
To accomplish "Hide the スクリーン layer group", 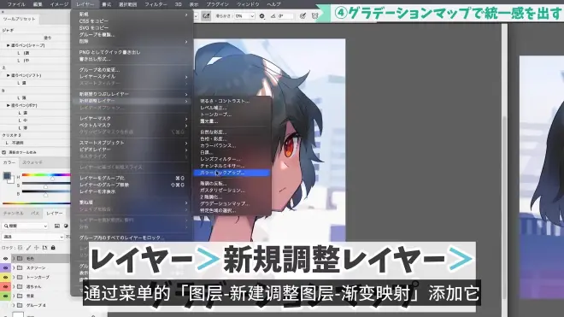I will 5,267.
